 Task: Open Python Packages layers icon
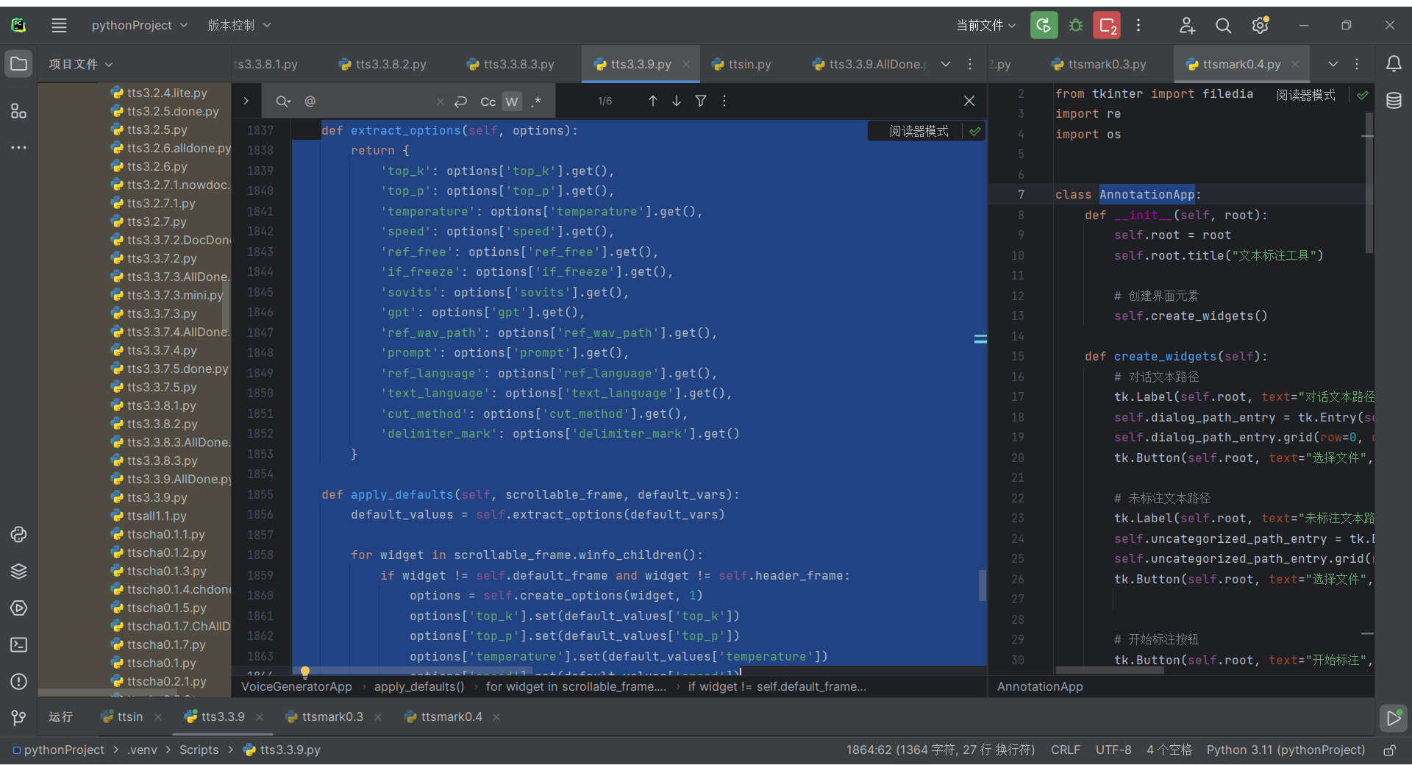(x=18, y=572)
